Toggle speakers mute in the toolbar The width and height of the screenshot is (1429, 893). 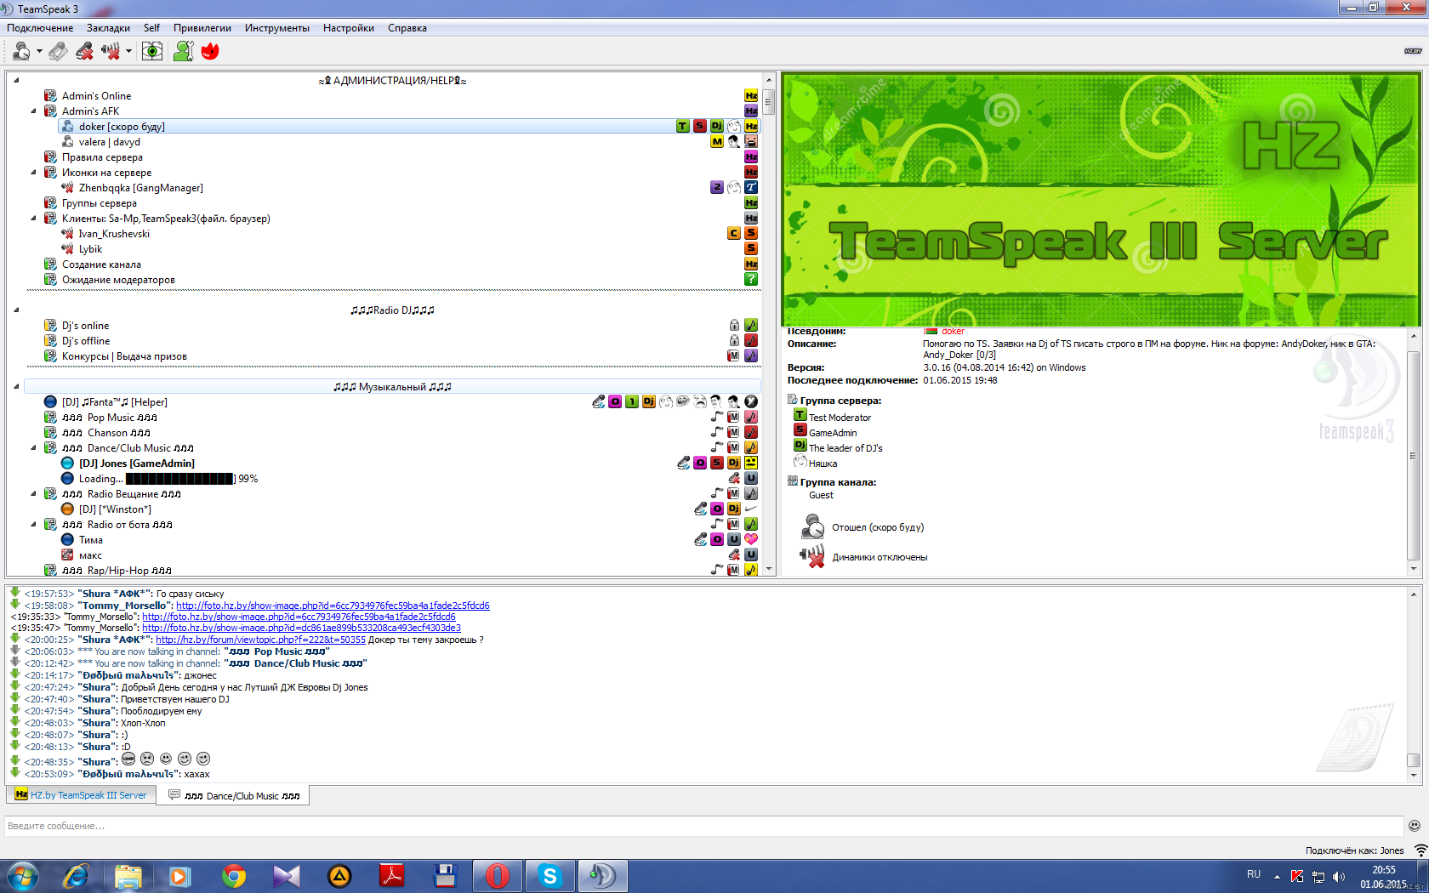pos(111,52)
